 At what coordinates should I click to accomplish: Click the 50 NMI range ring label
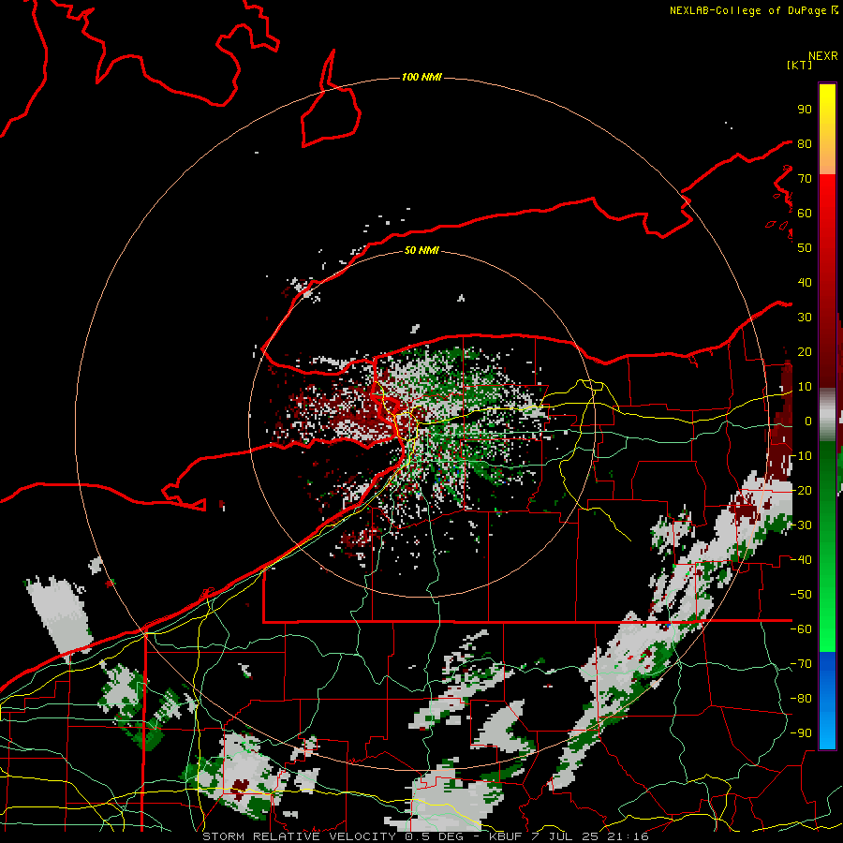tap(421, 250)
